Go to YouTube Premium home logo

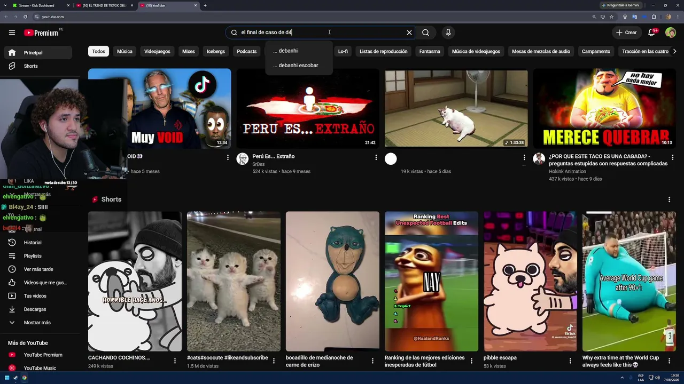pos(41,33)
